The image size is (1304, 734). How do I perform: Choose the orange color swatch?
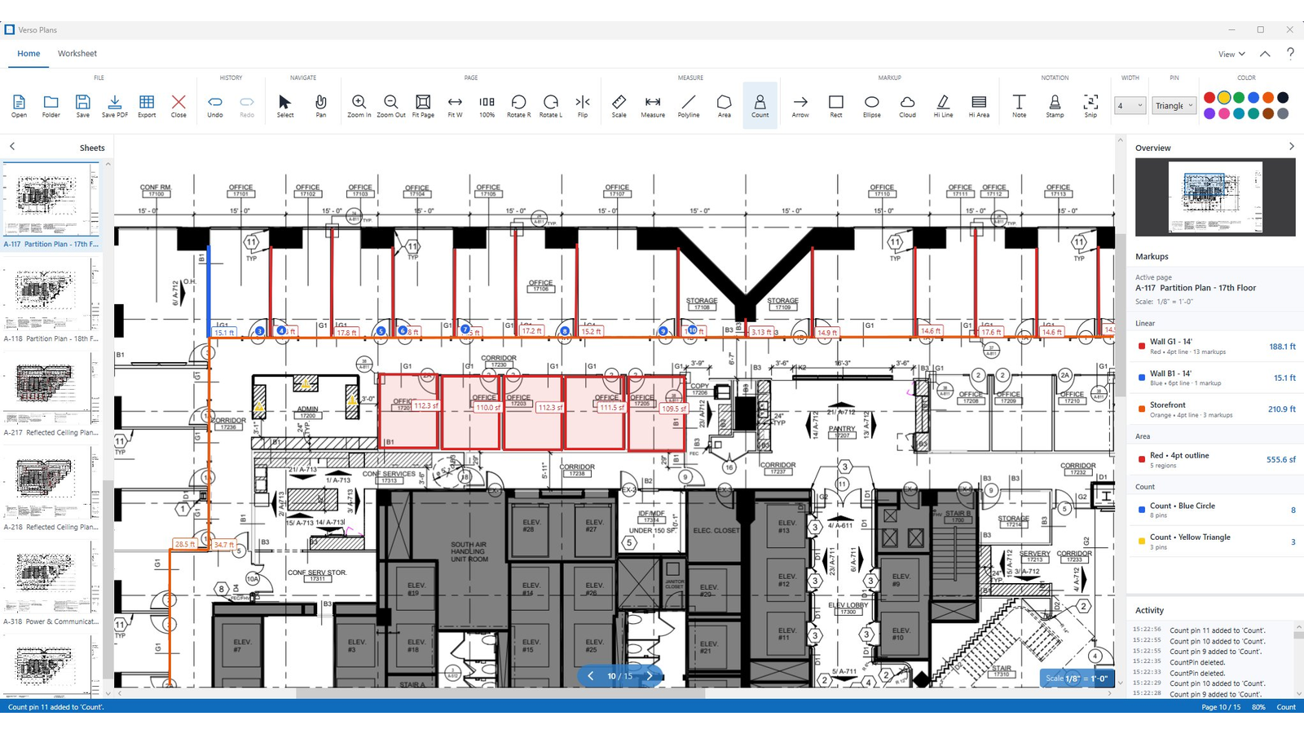1268,98
